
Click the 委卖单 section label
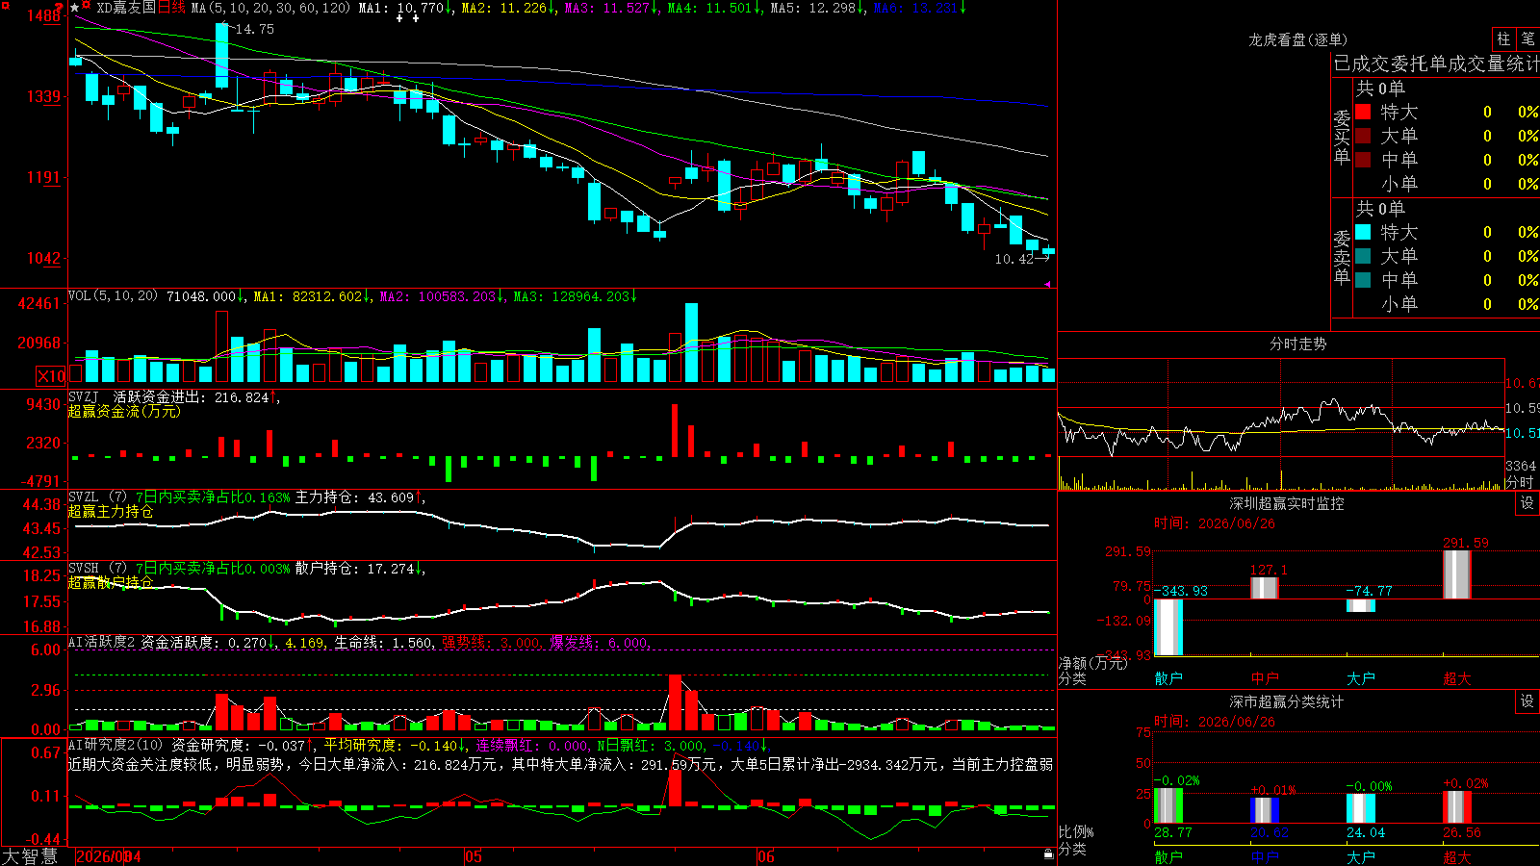(1342, 256)
